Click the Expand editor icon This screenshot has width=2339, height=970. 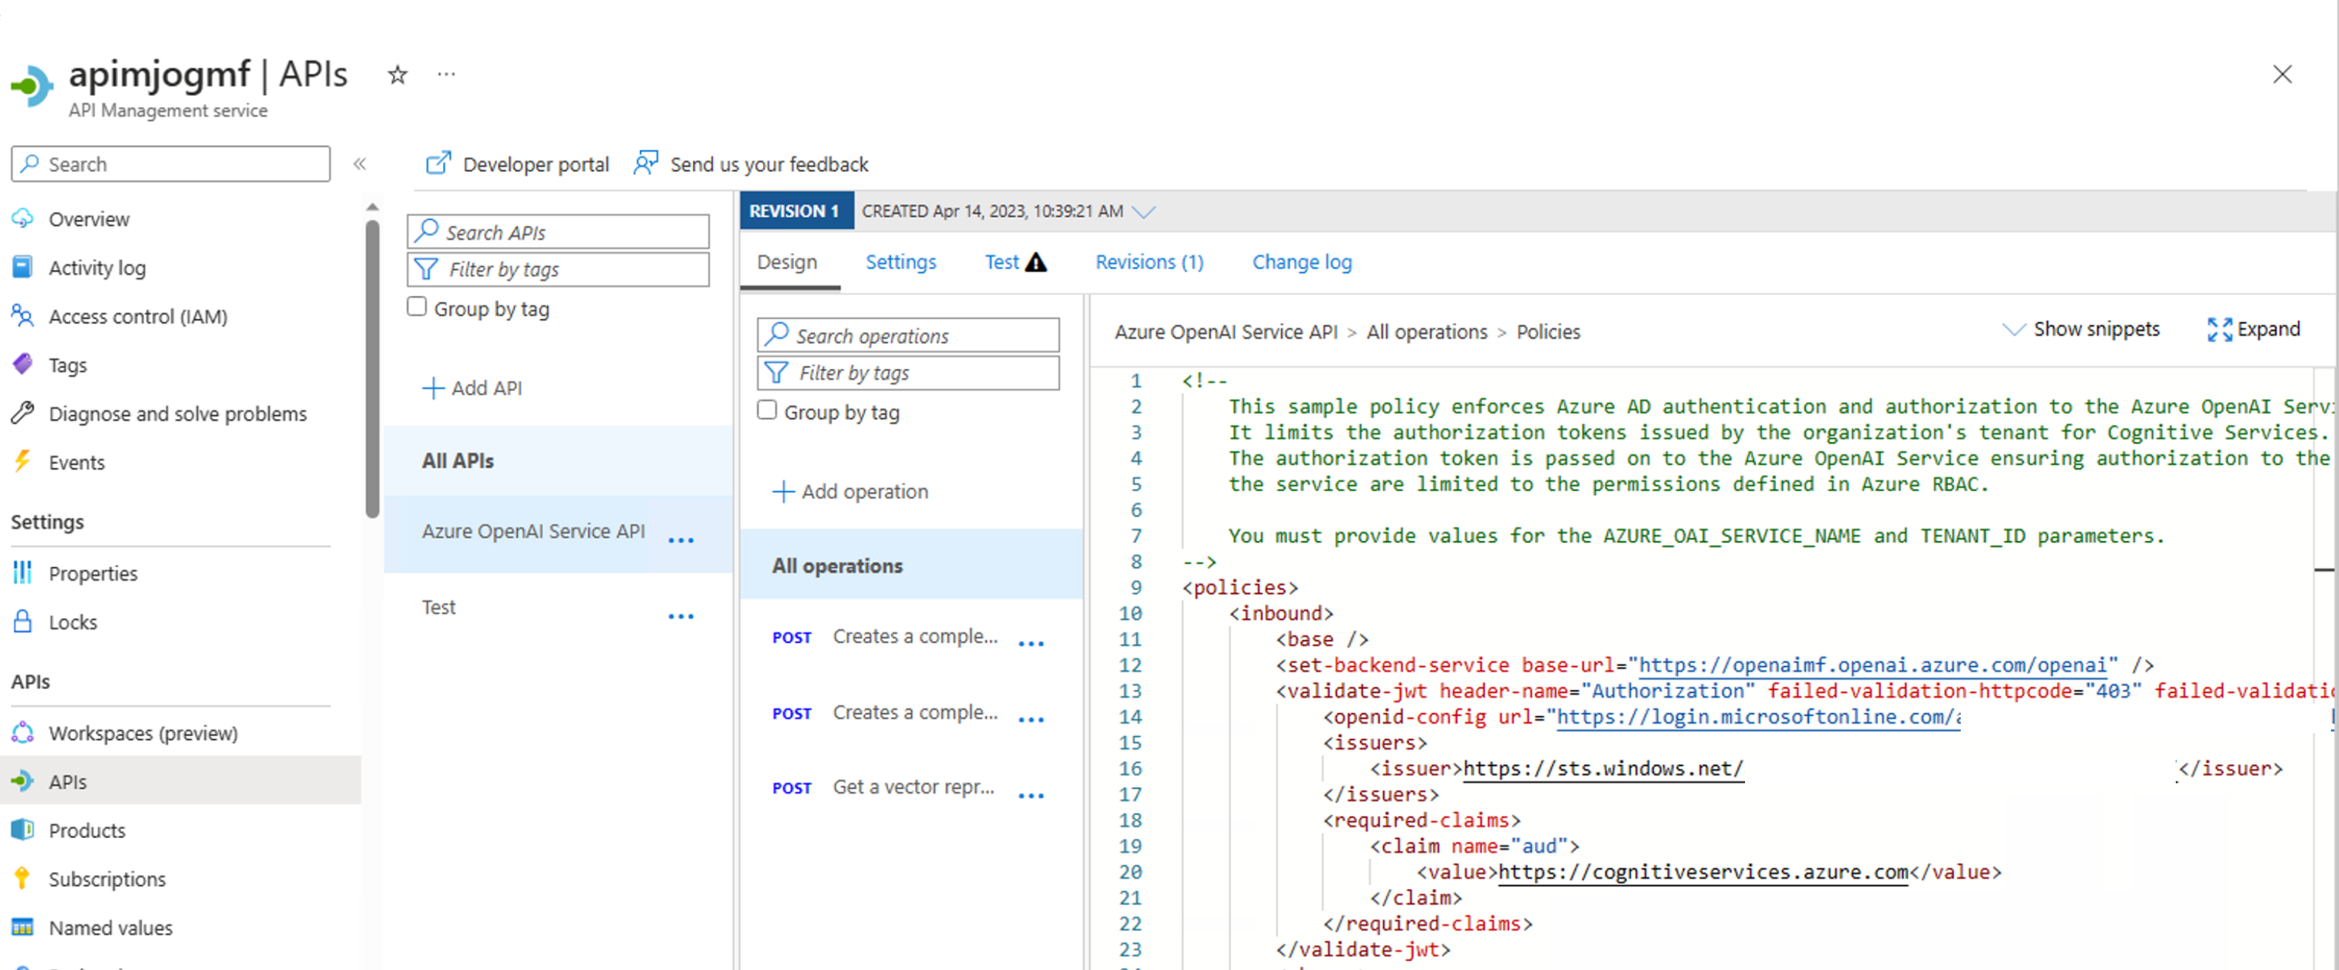(x=2219, y=329)
